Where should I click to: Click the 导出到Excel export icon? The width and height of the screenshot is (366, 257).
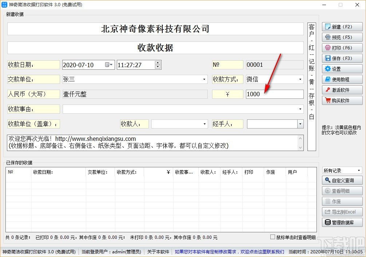[x=328, y=212]
